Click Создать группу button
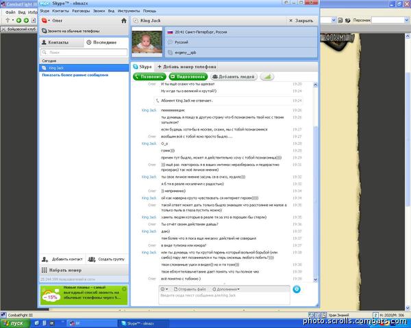411x328 pixels. click(106, 259)
